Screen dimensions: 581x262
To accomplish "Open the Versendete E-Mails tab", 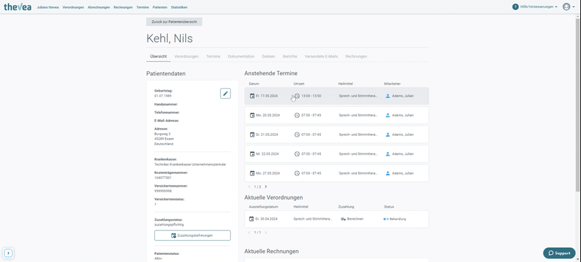I will pyautogui.click(x=321, y=56).
